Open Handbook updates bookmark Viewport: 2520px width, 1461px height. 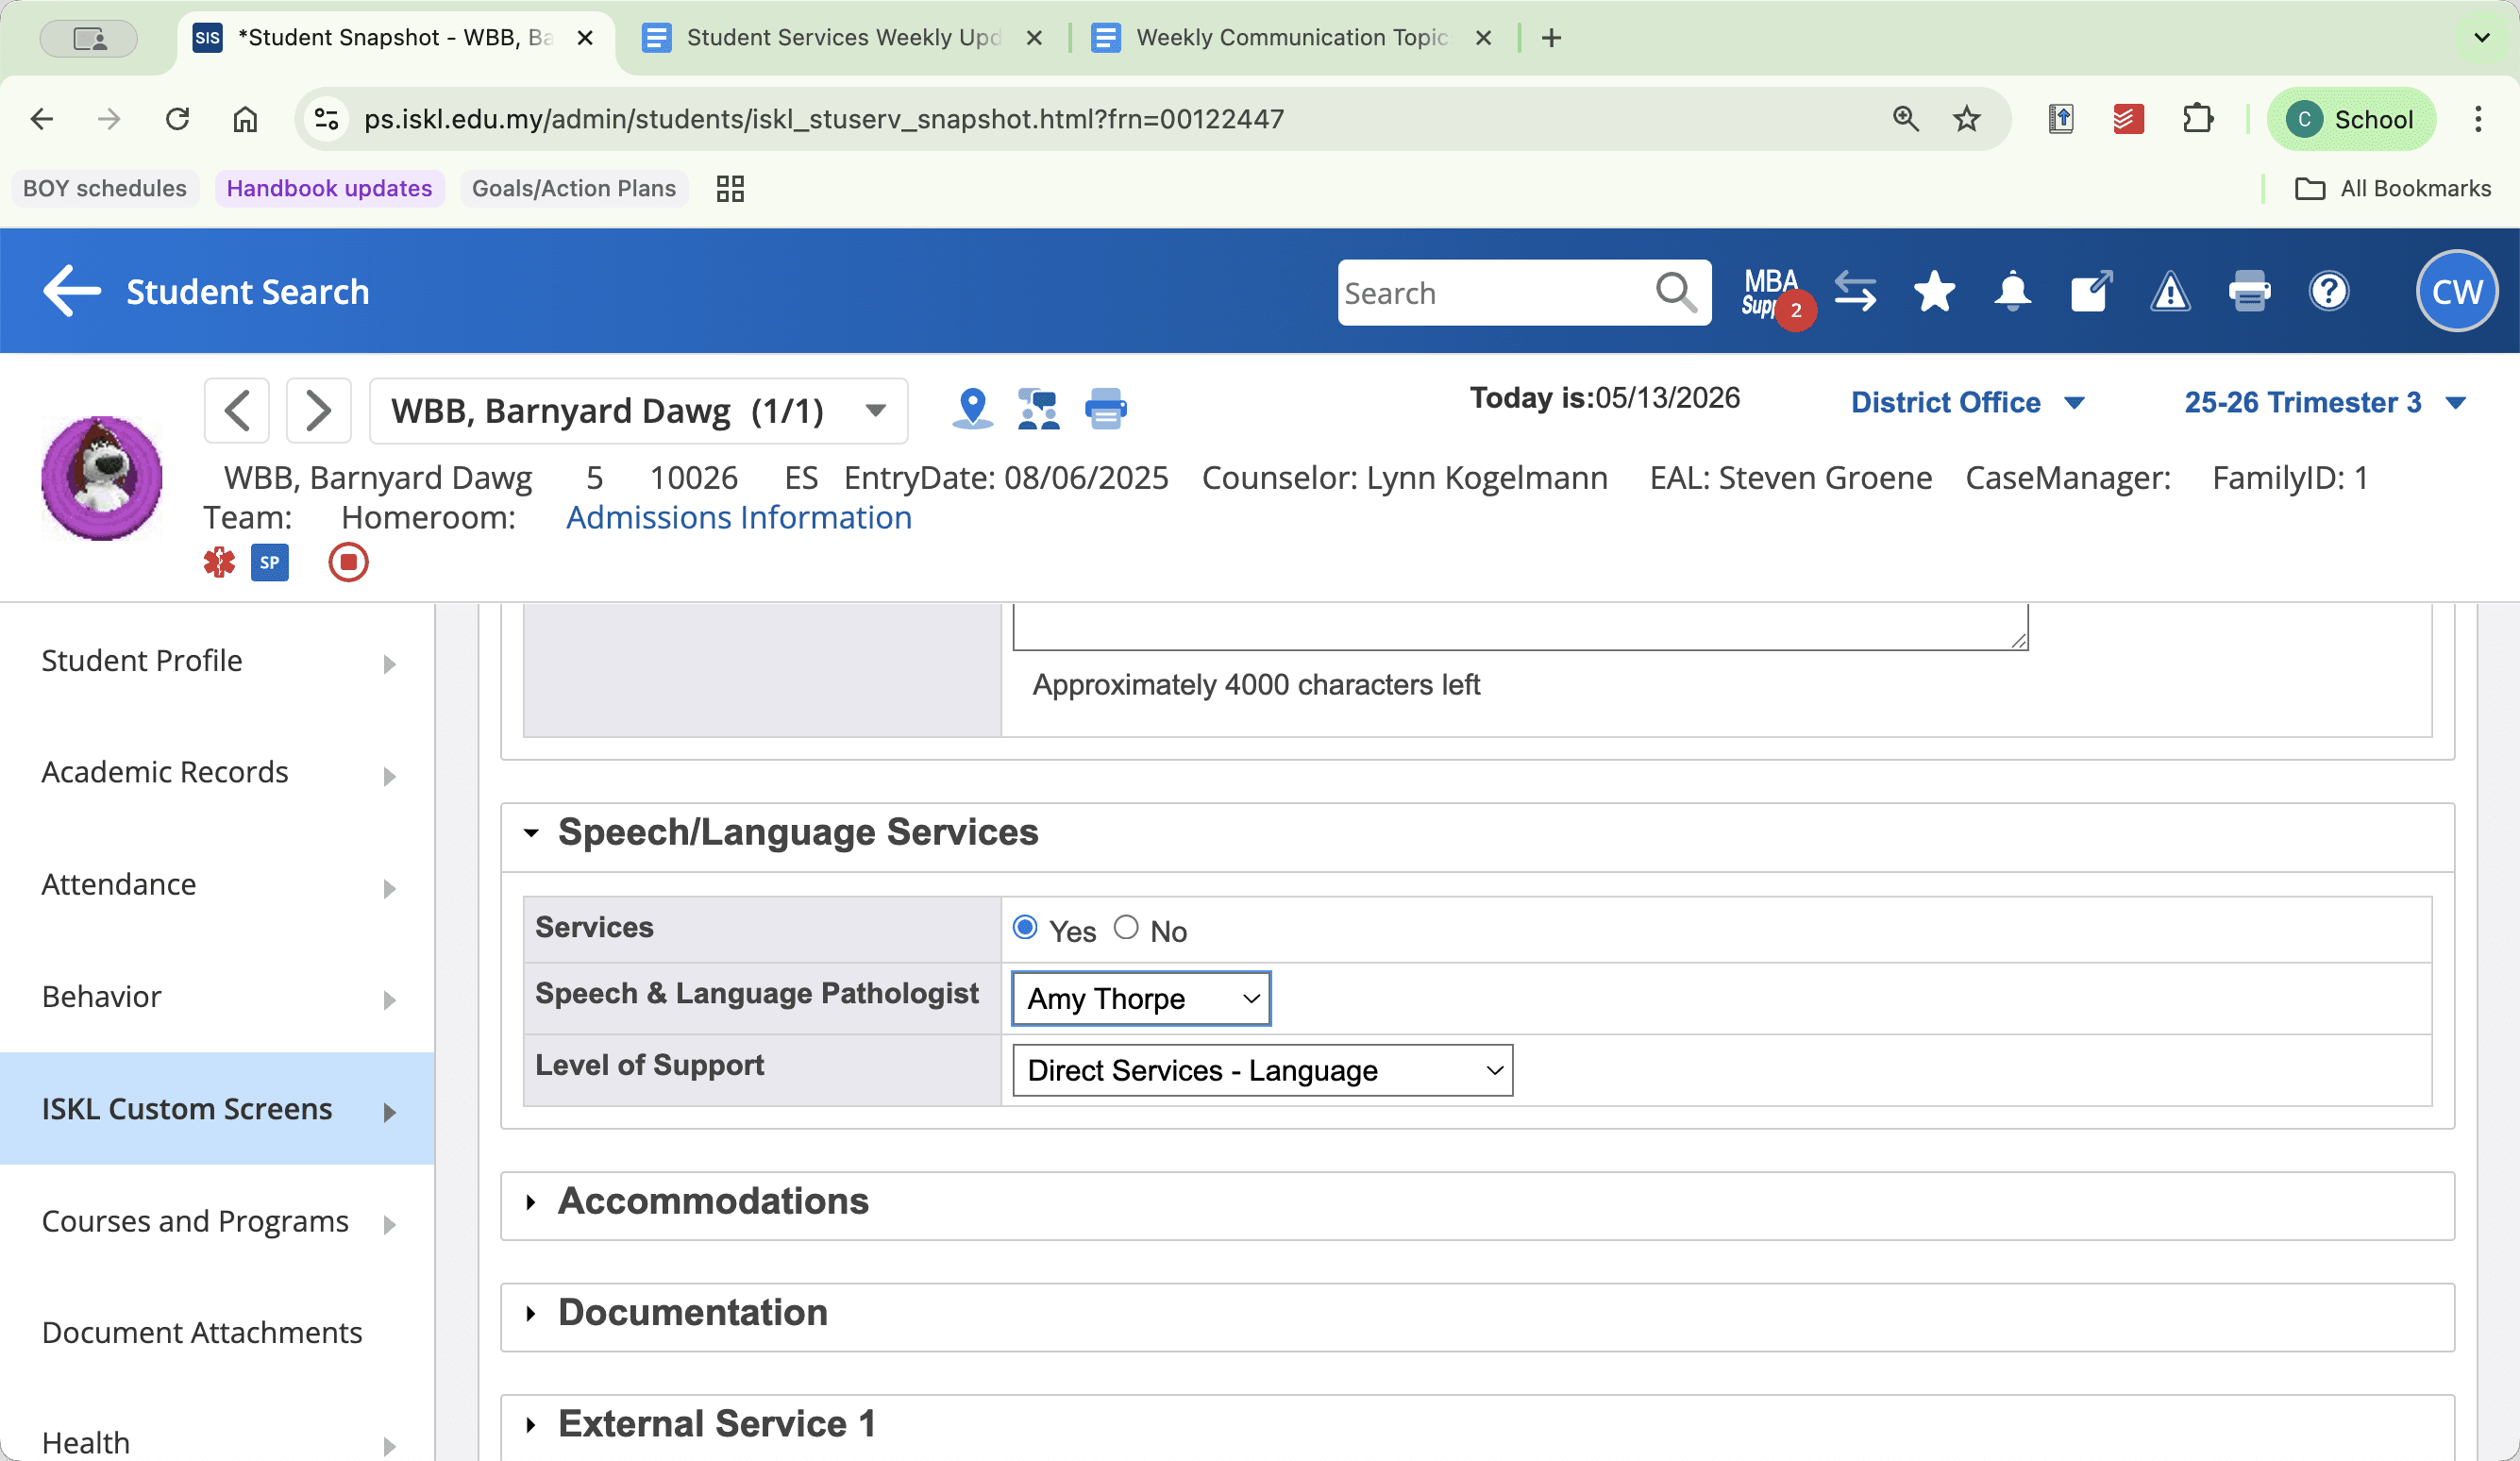click(329, 188)
